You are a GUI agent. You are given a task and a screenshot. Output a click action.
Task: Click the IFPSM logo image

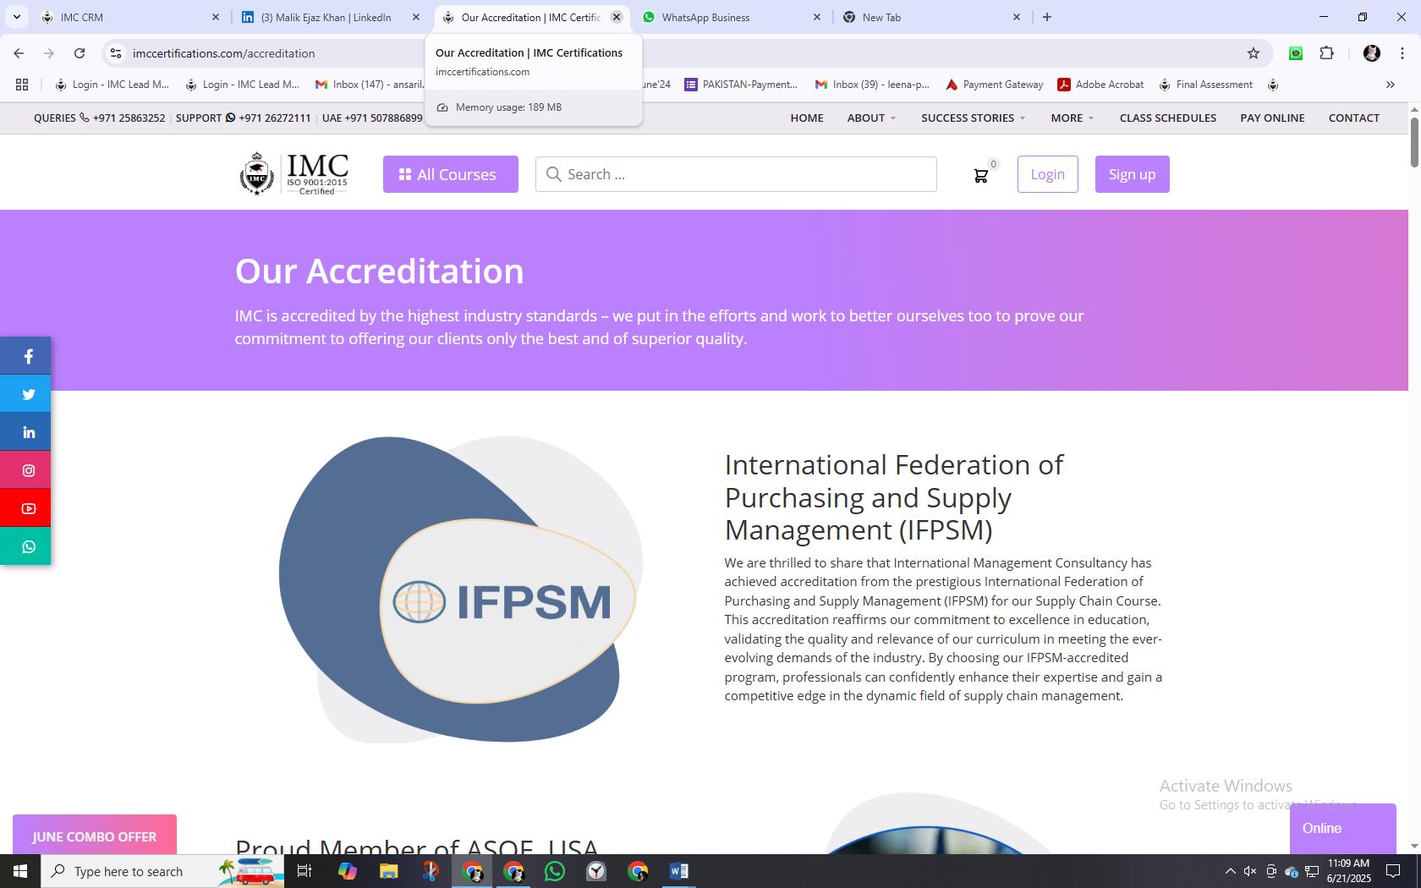point(461,589)
